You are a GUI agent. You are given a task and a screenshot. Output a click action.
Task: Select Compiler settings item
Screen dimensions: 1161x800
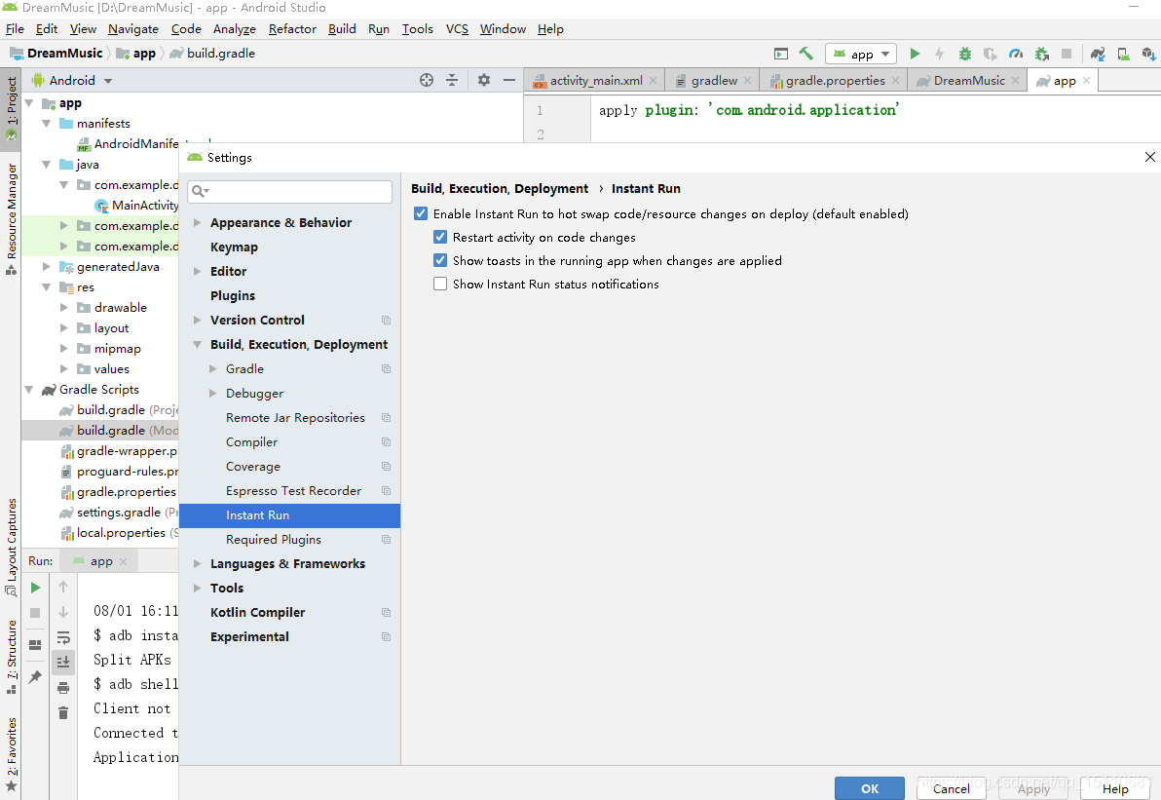click(251, 442)
